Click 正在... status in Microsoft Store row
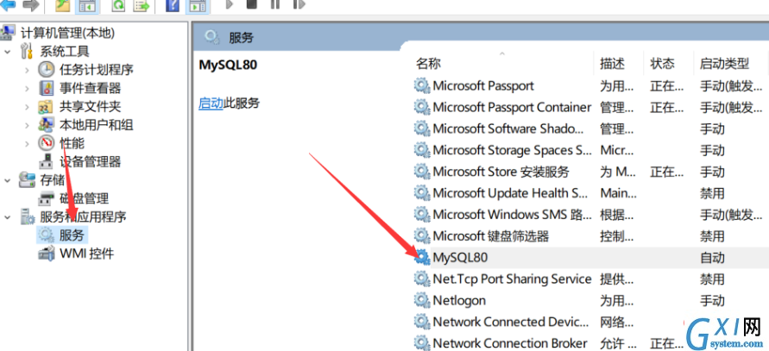The height and width of the screenshot is (351, 769). [666, 172]
